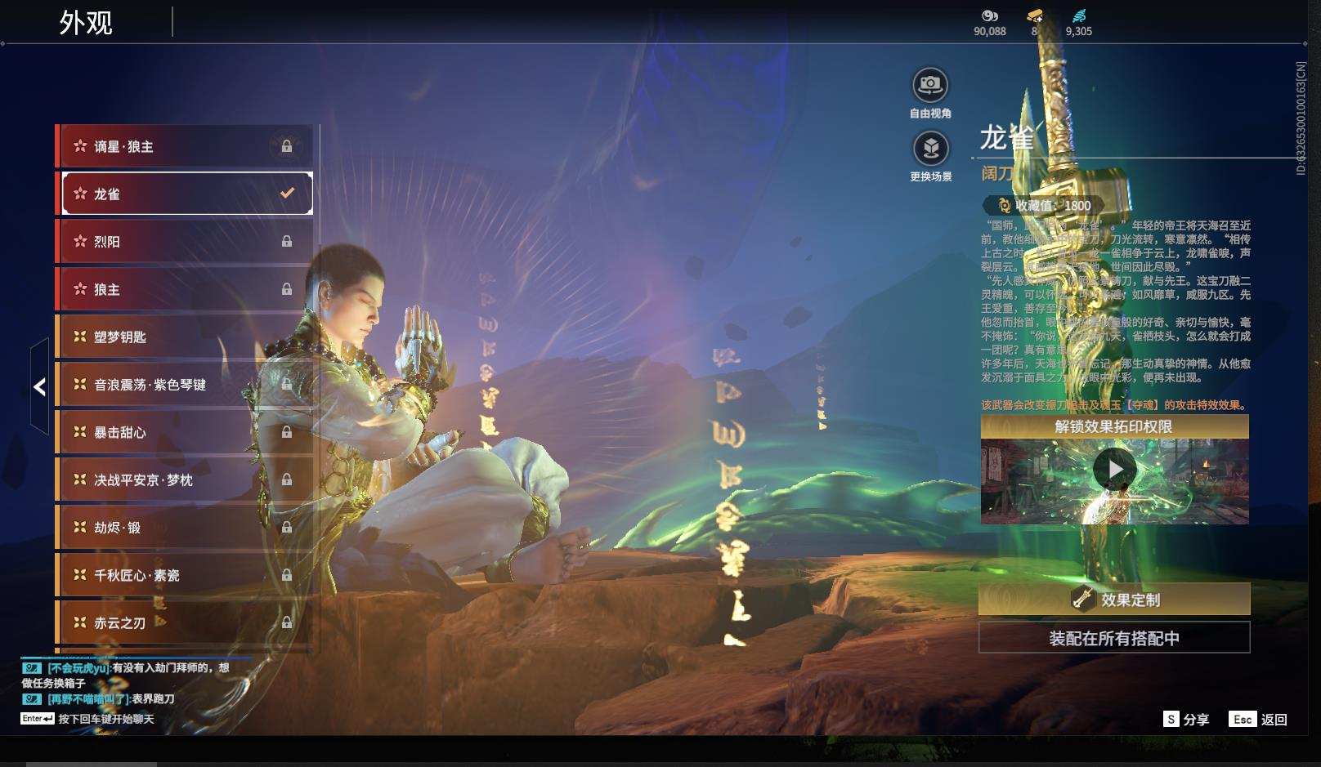Click the feather currency icon above 9,305
Screen dimensions: 1321x767
pyautogui.click(x=1079, y=16)
